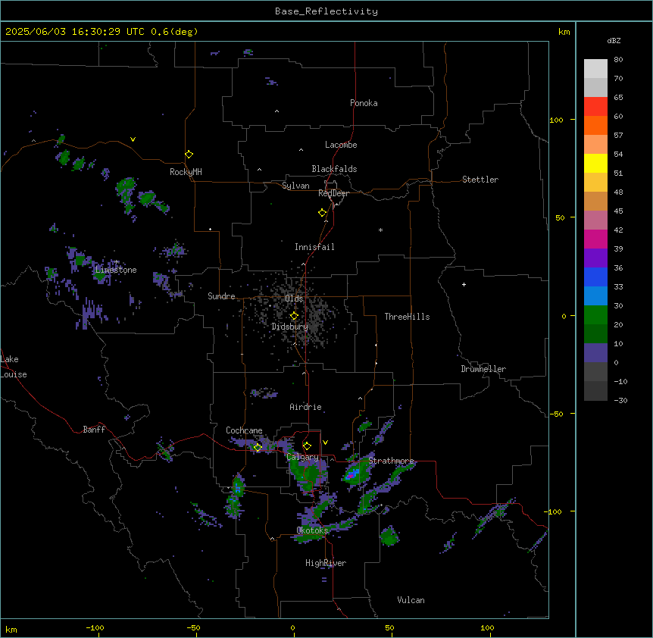The height and width of the screenshot is (638, 653).
Task: Click the yellow diamond marker near RockyMH
Action: pos(189,155)
